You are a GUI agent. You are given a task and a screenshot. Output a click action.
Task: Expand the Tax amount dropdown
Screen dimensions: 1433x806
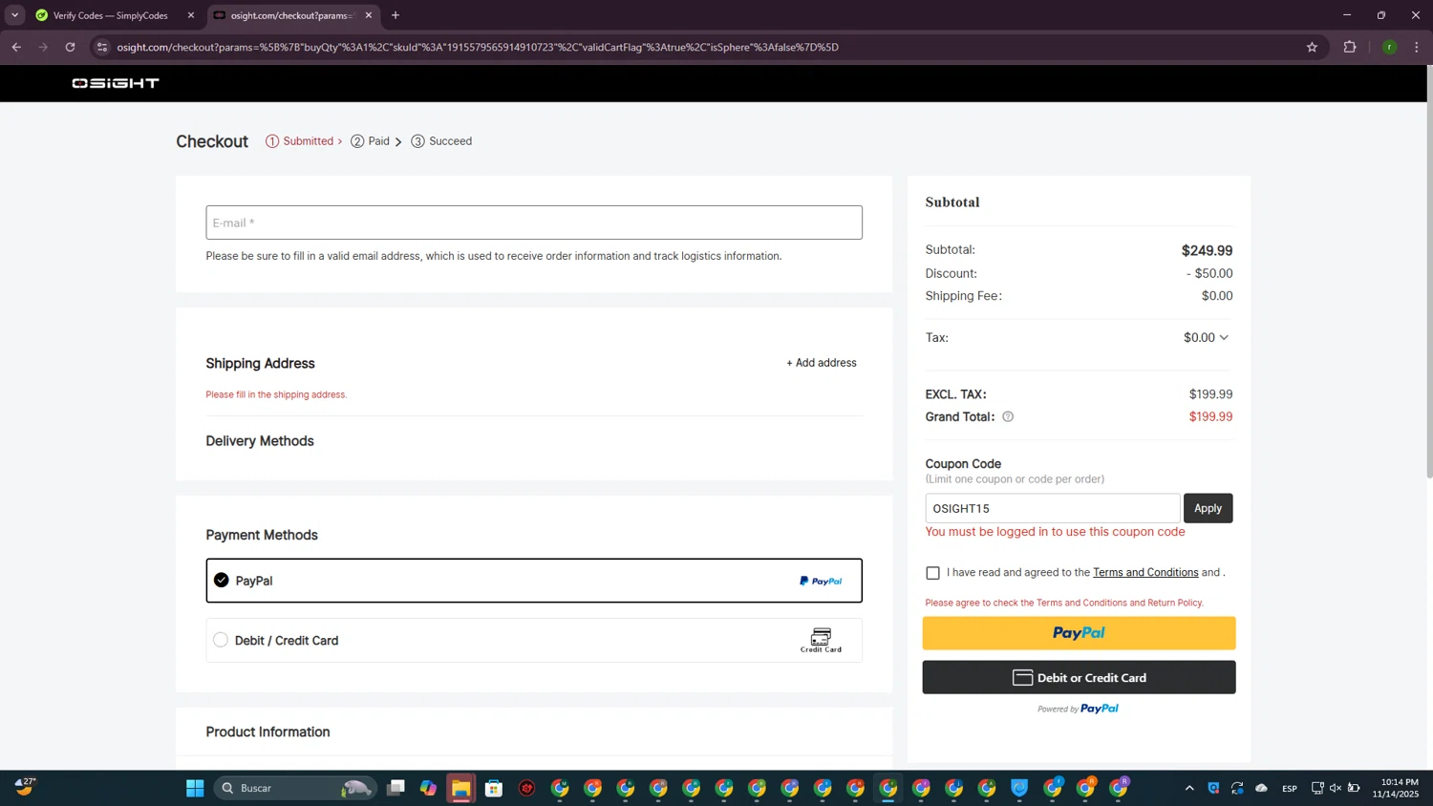pos(1224,337)
